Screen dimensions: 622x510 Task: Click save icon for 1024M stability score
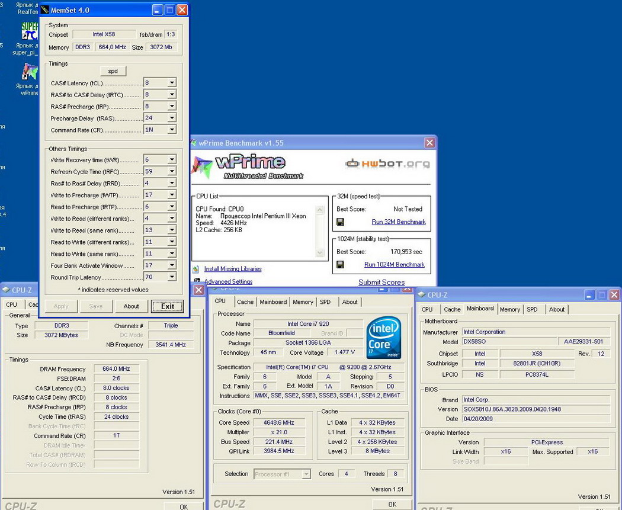[x=341, y=265]
